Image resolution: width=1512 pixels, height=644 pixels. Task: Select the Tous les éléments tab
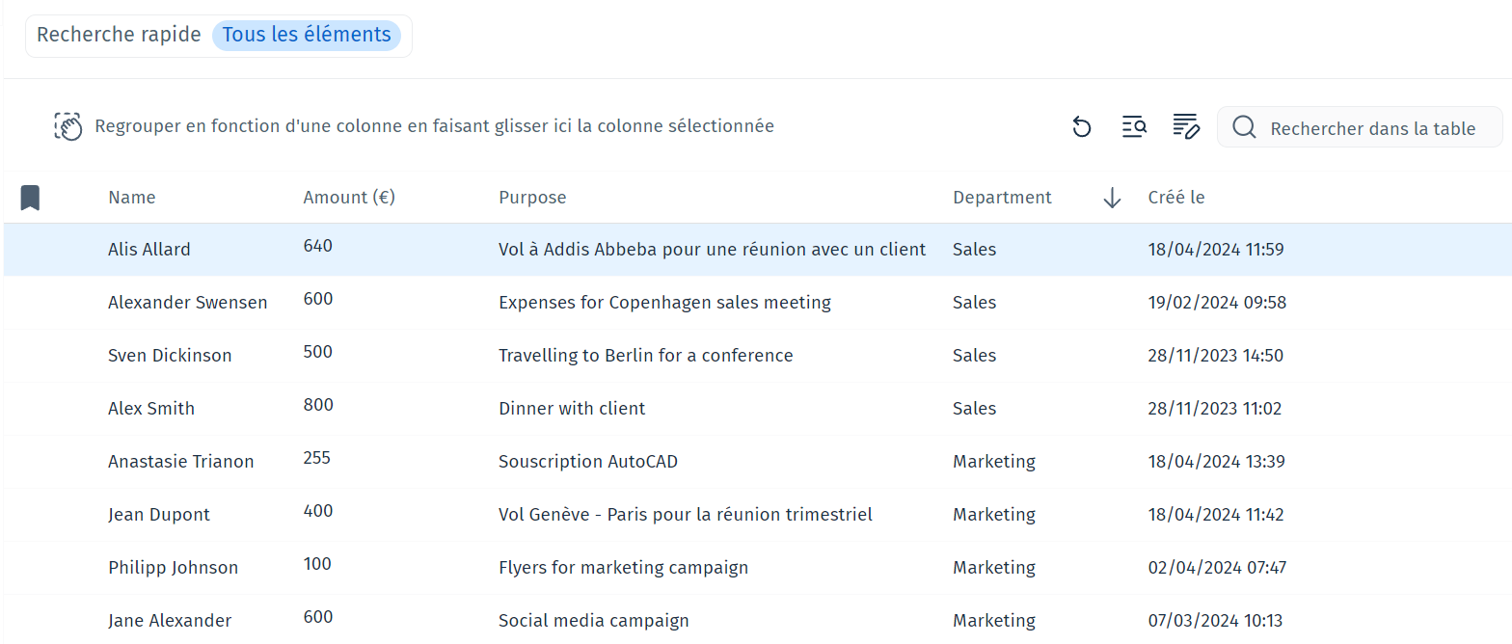point(307,36)
